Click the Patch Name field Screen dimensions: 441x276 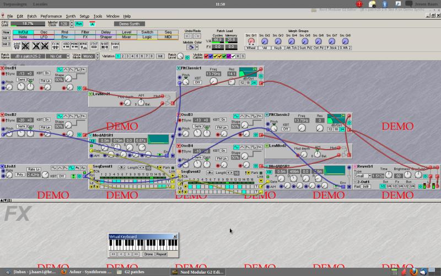tap(28, 56)
